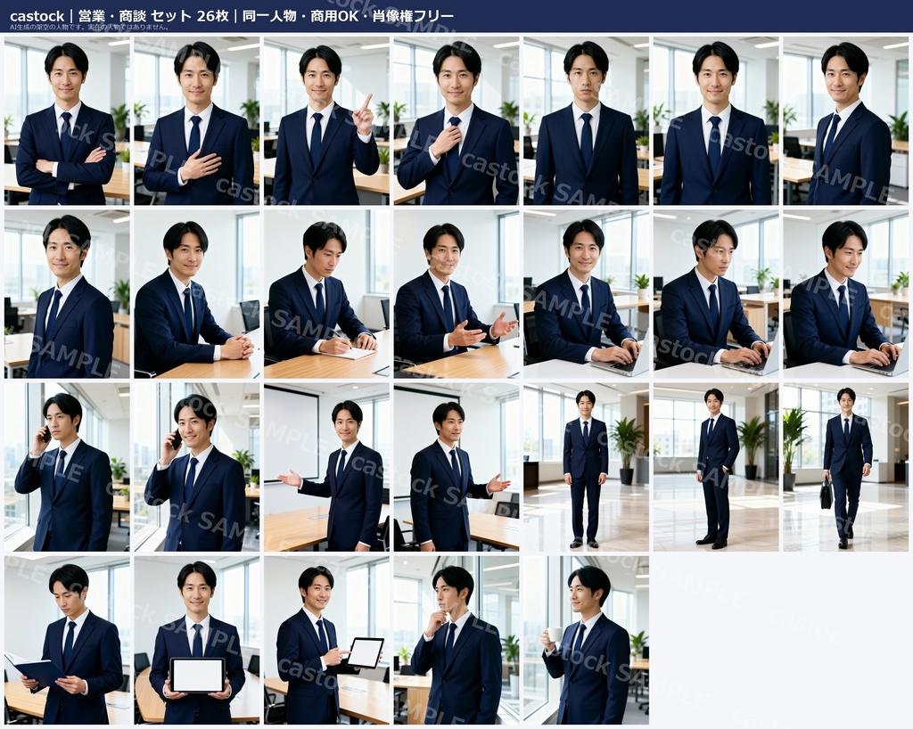913x729 pixels.
Task: Open the thumbnail with coffee cup
Action: 587,641
